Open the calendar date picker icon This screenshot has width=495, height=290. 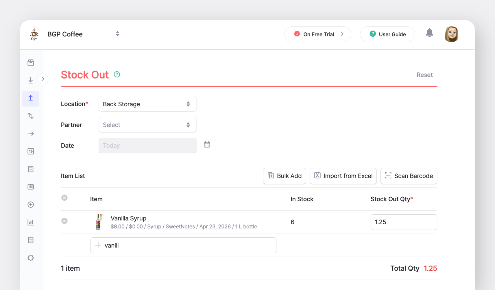[x=207, y=145]
